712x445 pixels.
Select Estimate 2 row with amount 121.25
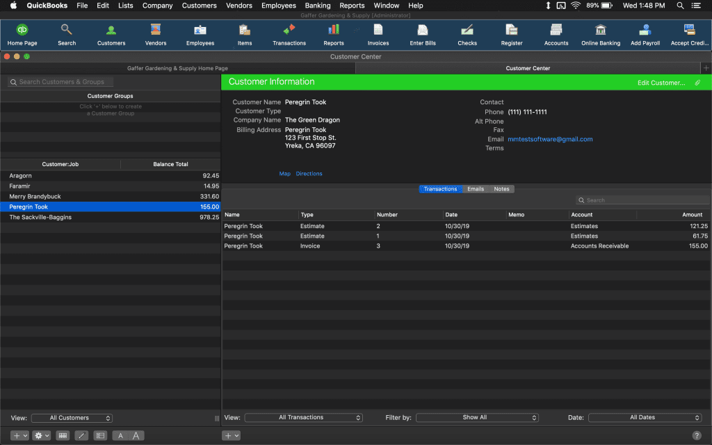(466, 226)
